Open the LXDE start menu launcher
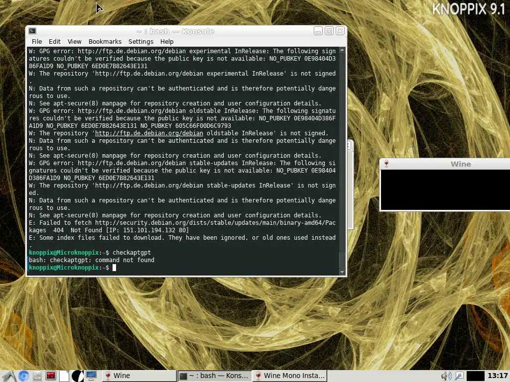The image size is (510, 382). coord(8,376)
